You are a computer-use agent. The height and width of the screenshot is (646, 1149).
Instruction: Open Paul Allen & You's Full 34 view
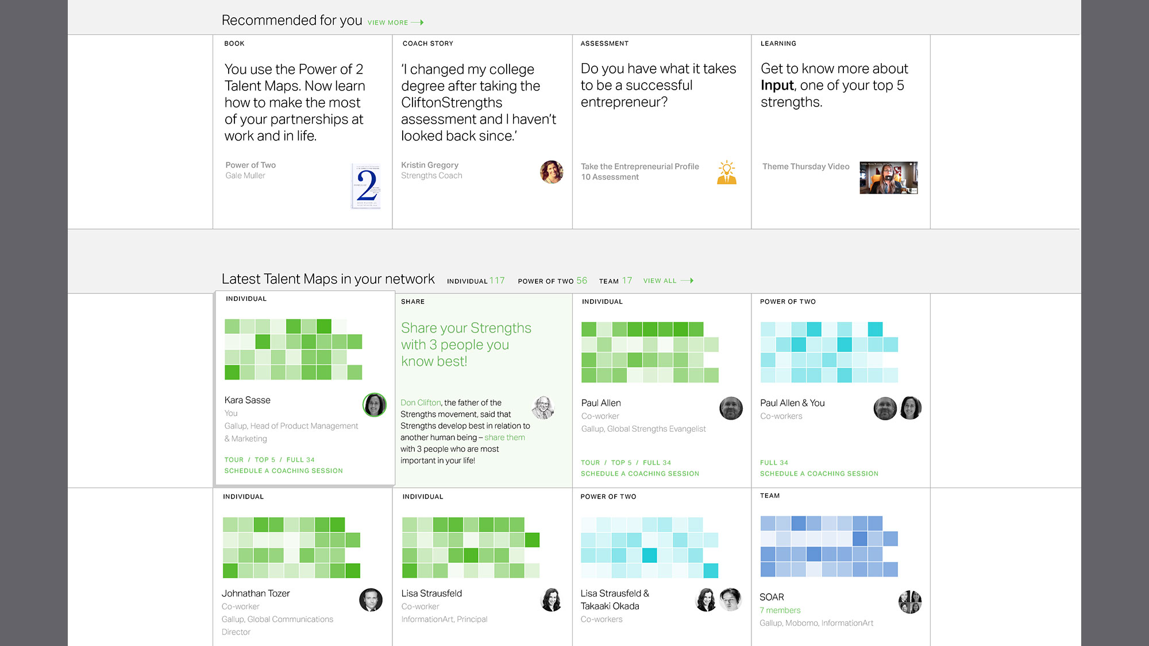(774, 463)
